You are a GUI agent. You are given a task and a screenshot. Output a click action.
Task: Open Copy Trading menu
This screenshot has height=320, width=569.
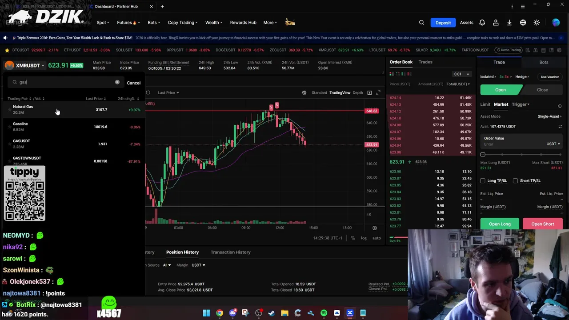pyautogui.click(x=182, y=23)
